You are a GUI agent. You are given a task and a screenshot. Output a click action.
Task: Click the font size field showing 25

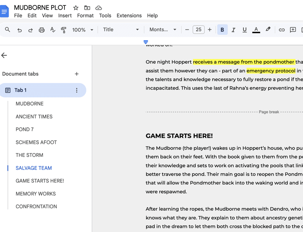(x=199, y=30)
